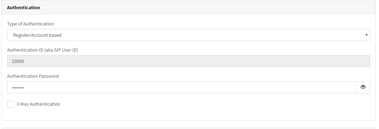The image size is (379, 129).
Task: Click the Authentication Password label
Action: click(x=33, y=76)
